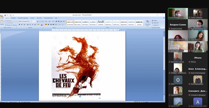This screenshot has height=108, width=209.
Task: Decrease font size with shrink font icon
Action: point(40,21)
